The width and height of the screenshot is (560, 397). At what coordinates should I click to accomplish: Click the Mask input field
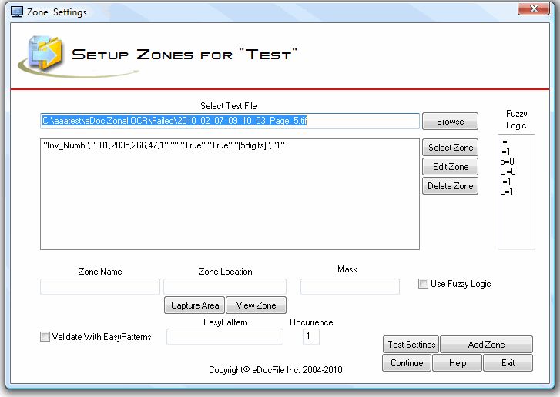350,286
